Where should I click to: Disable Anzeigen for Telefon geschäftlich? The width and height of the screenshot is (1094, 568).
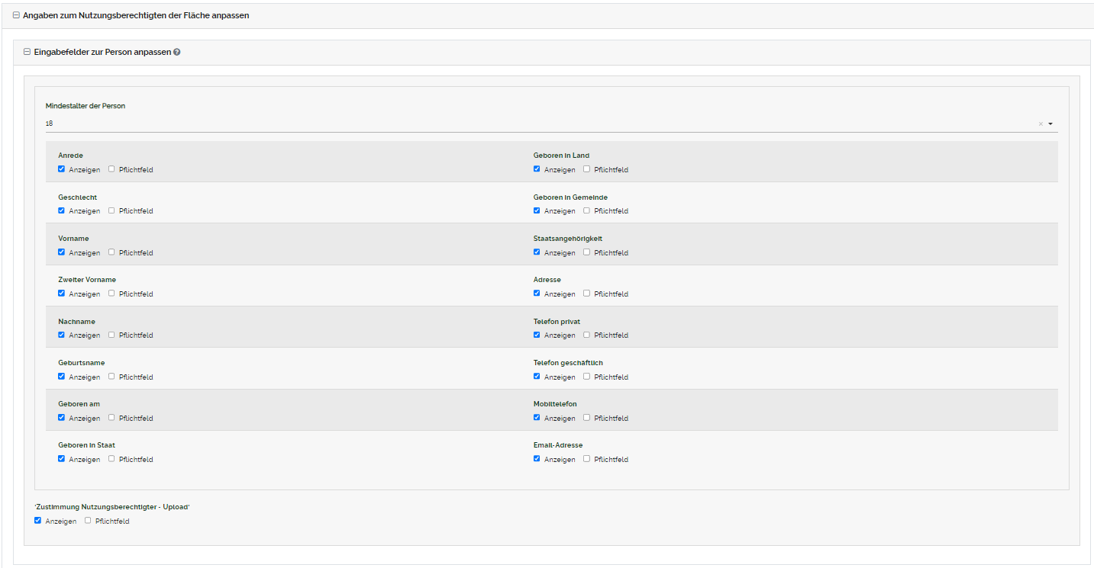click(x=537, y=377)
